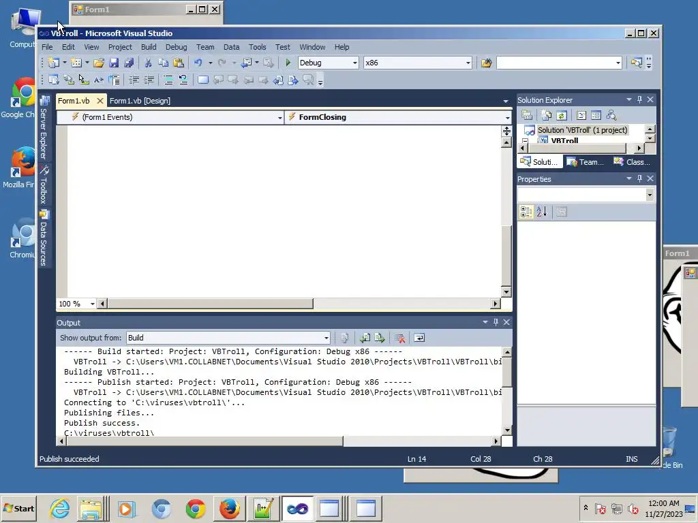Clear all Output text with the red X icon

399,338
